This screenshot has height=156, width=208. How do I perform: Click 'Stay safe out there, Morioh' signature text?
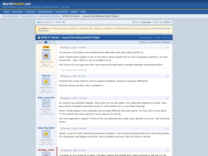[x=72, y=70]
